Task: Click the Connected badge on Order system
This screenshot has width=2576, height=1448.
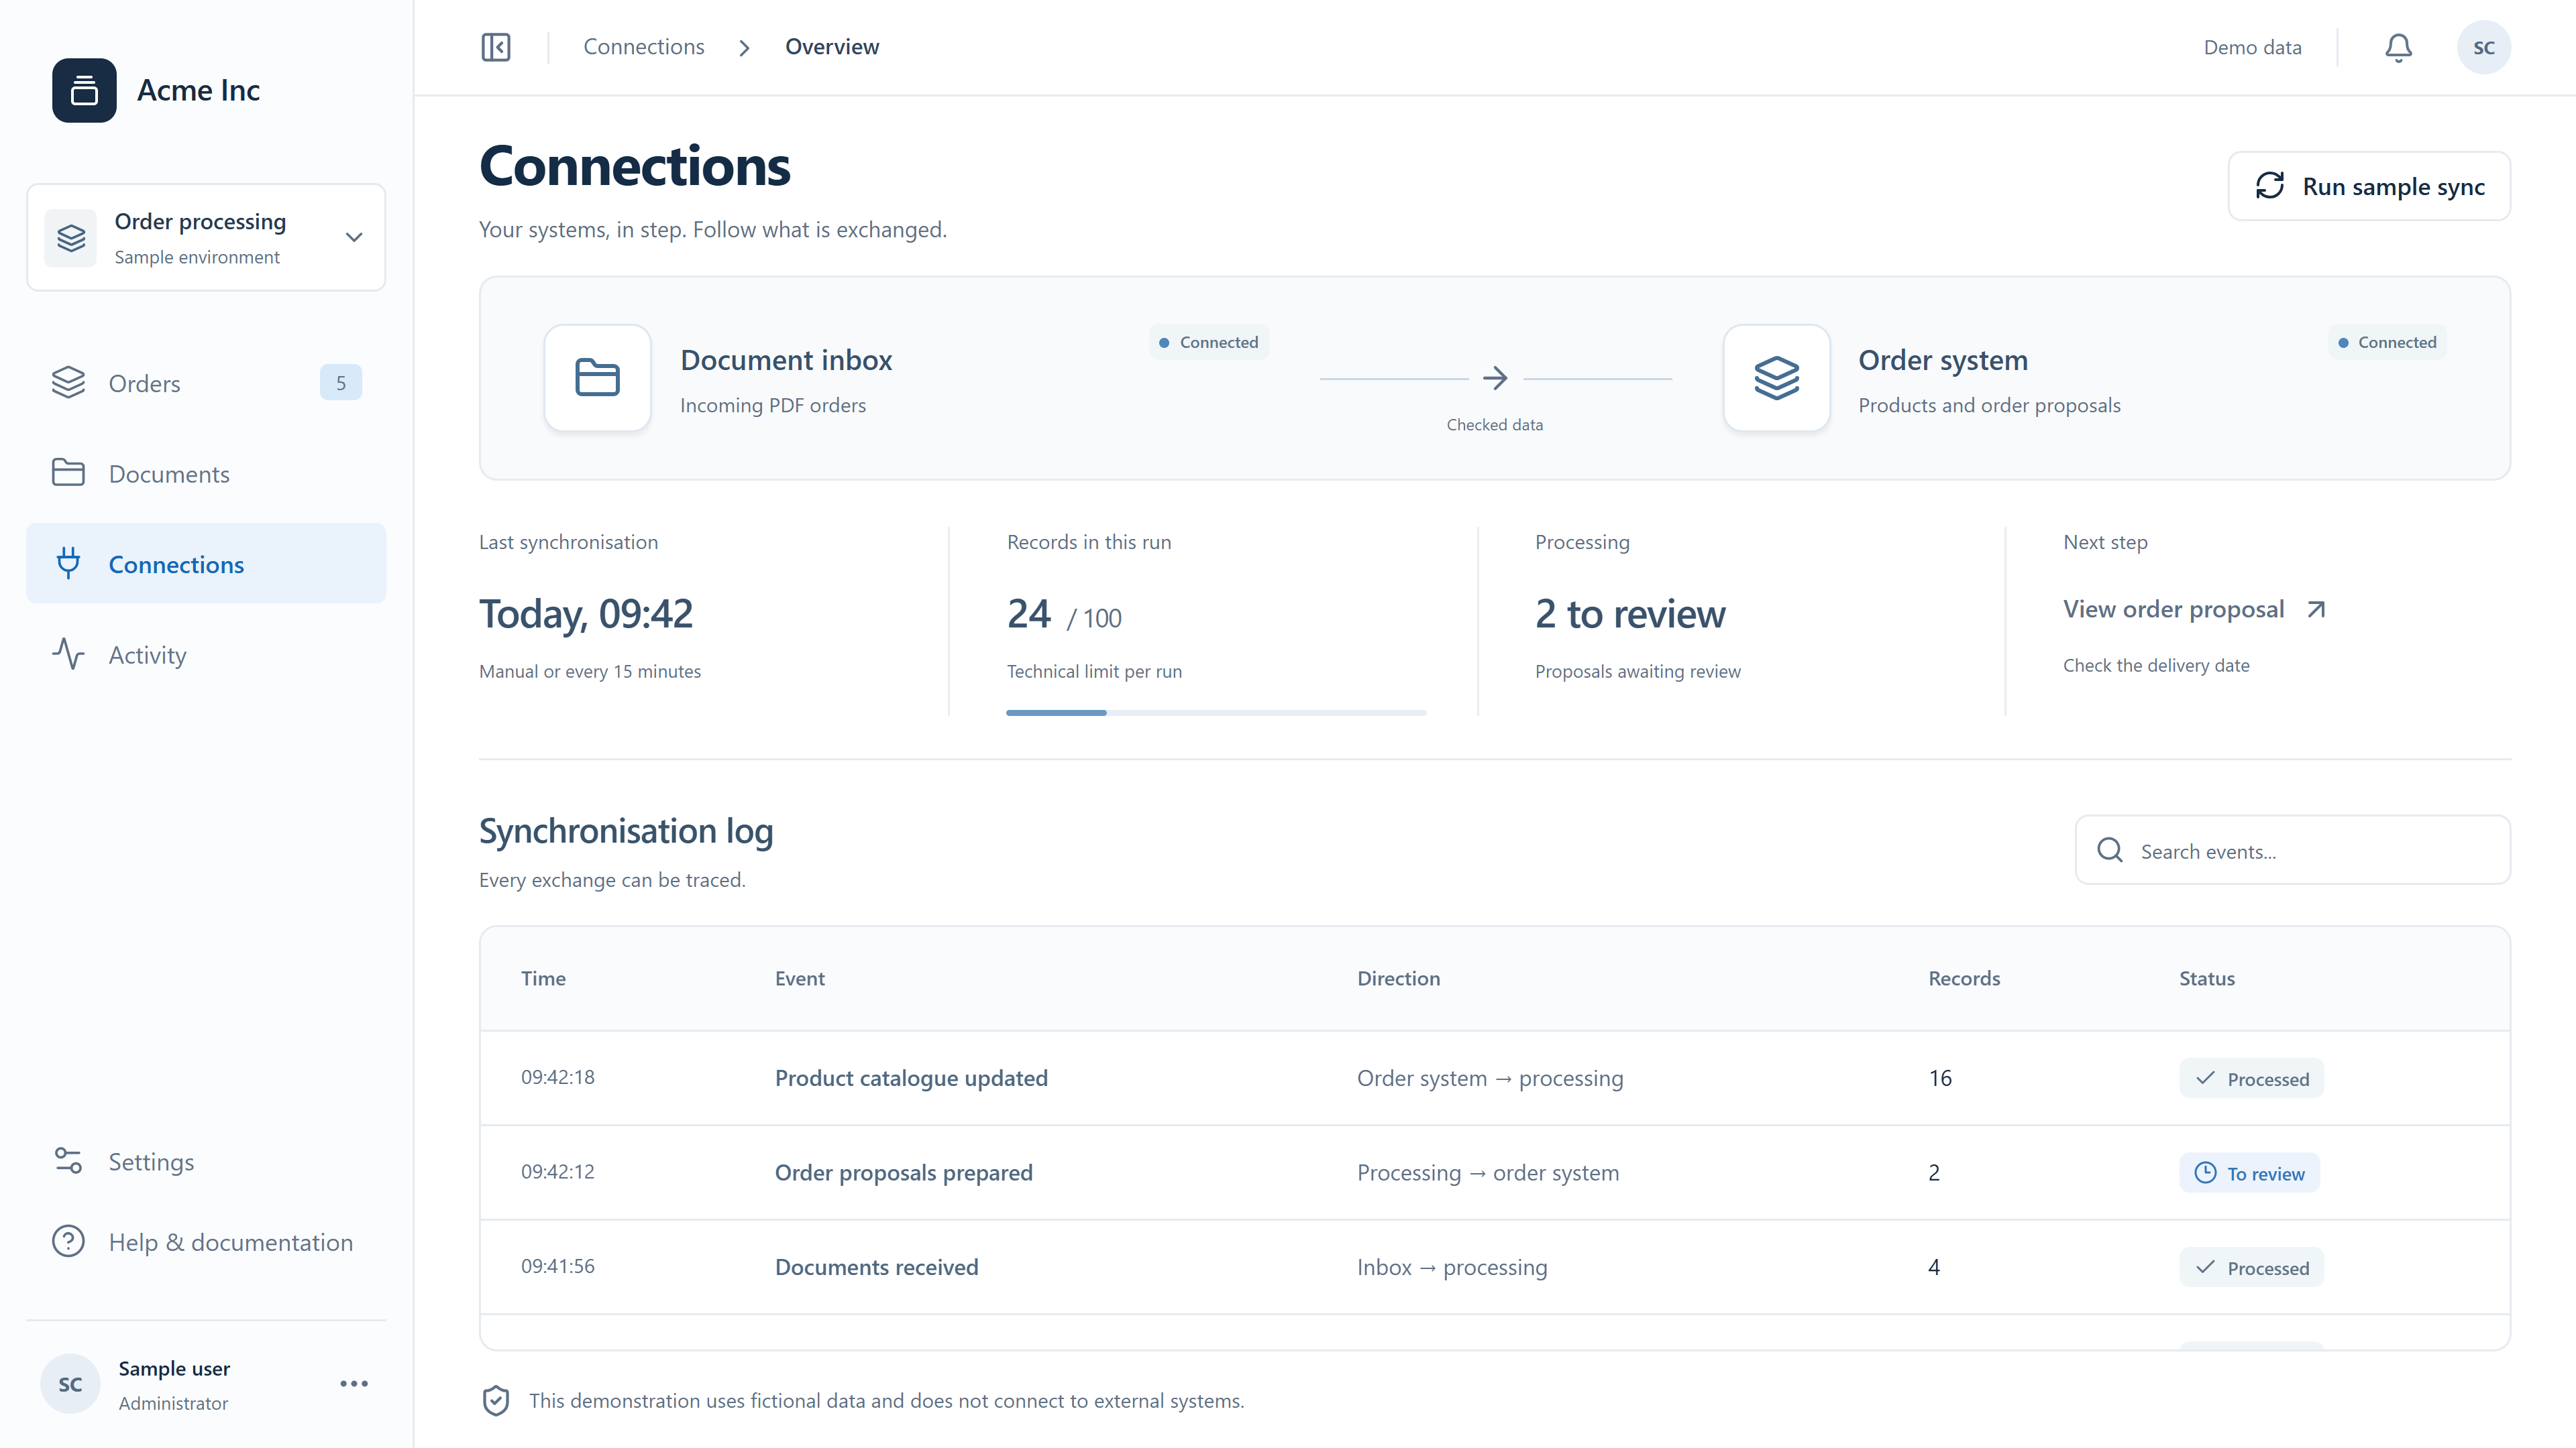Action: click(x=2388, y=342)
